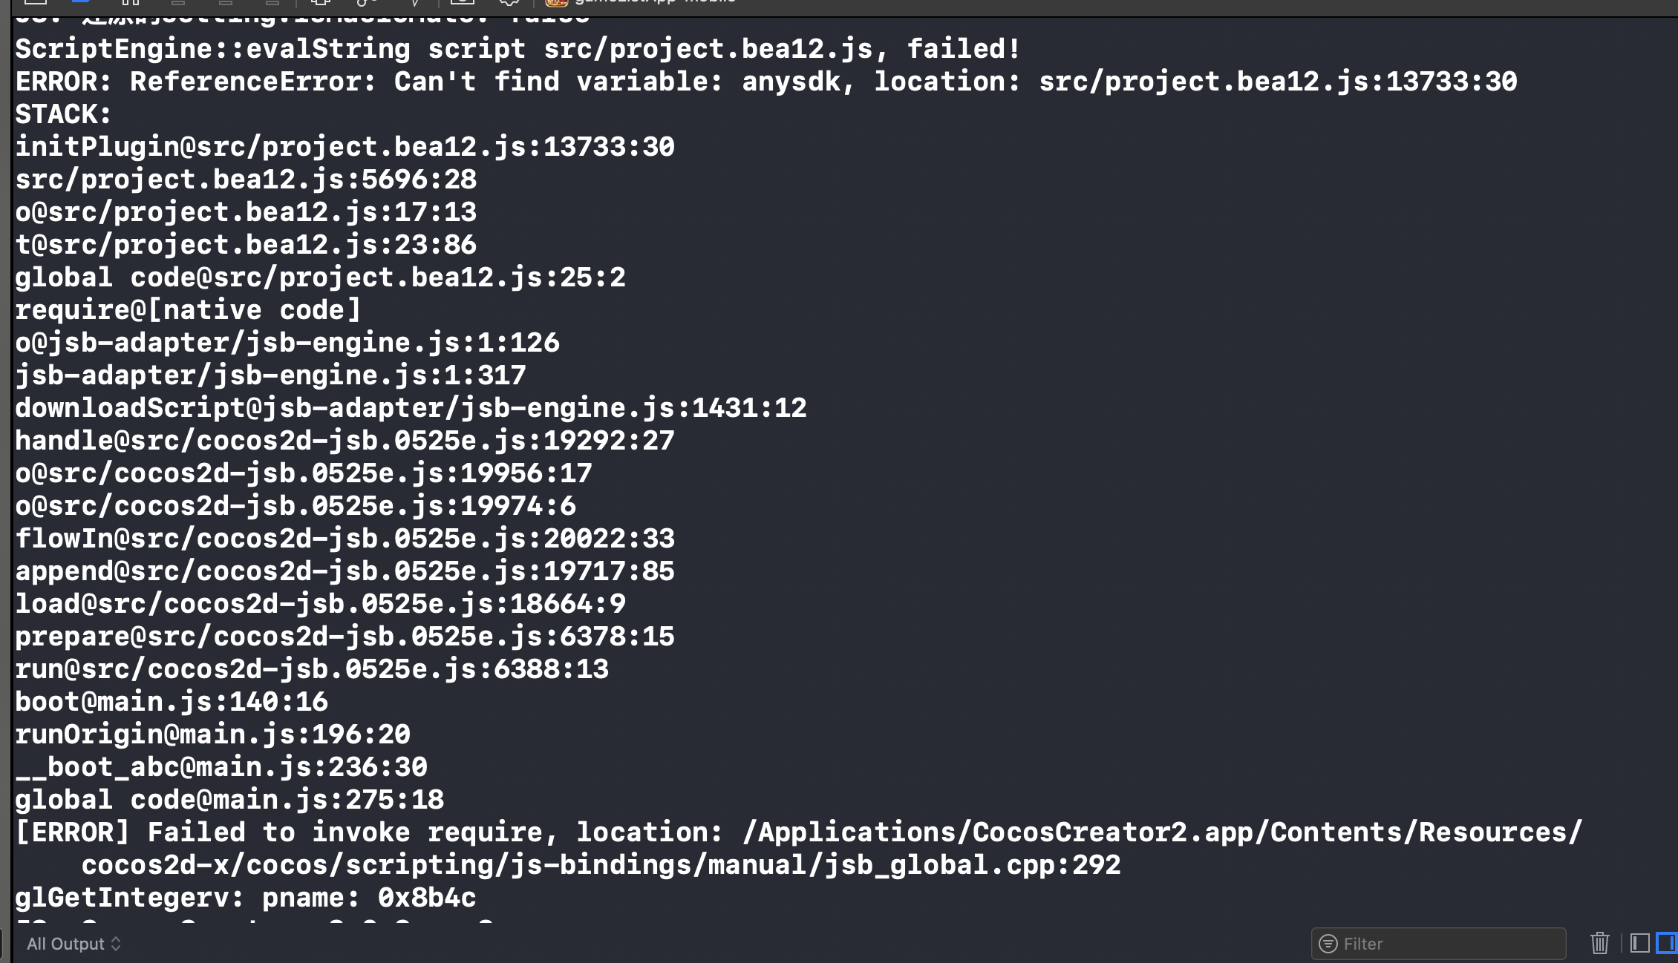Image resolution: width=1678 pixels, height=963 pixels.
Task: Clear the console with the trash icon
Action: [x=1599, y=943]
